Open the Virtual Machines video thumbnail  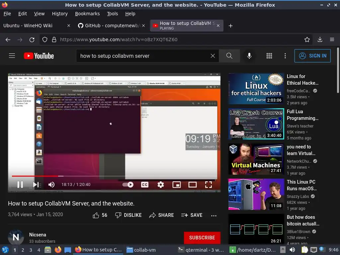256,159
